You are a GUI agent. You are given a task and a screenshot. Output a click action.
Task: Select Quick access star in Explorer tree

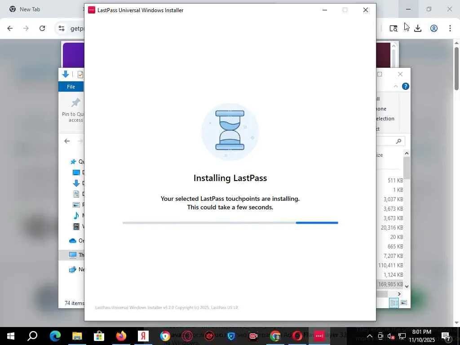pos(73,162)
